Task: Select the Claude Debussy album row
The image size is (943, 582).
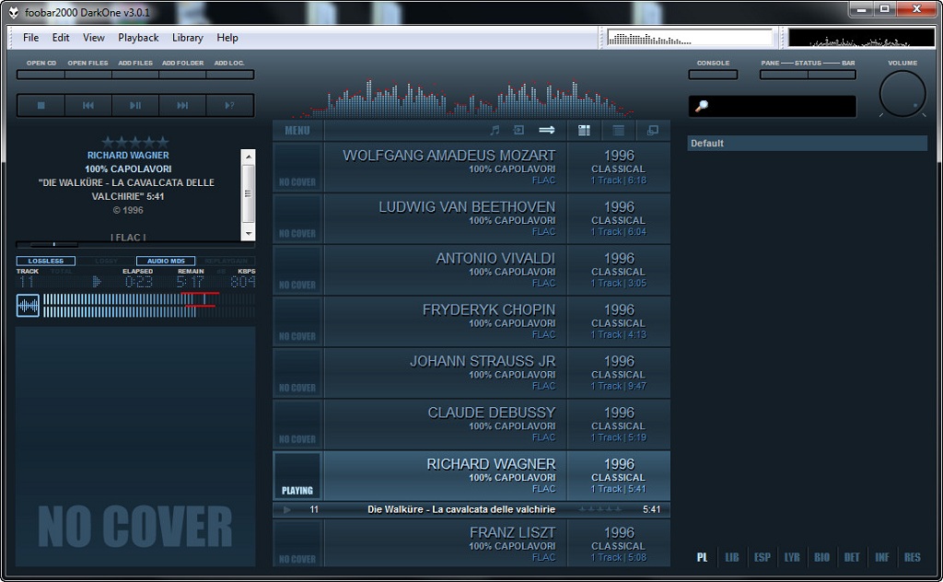Action: click(x=471, y=425)
